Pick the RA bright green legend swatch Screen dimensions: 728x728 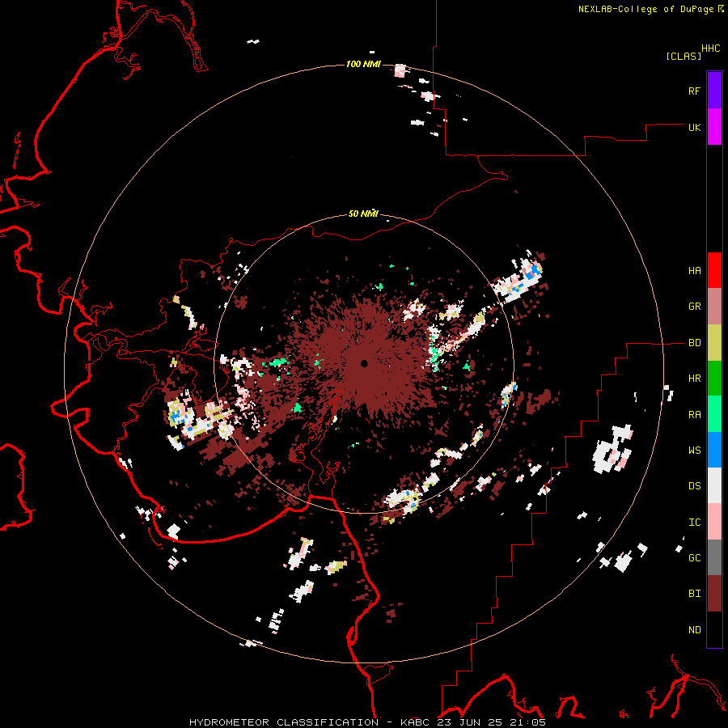[x=714, y=414]
